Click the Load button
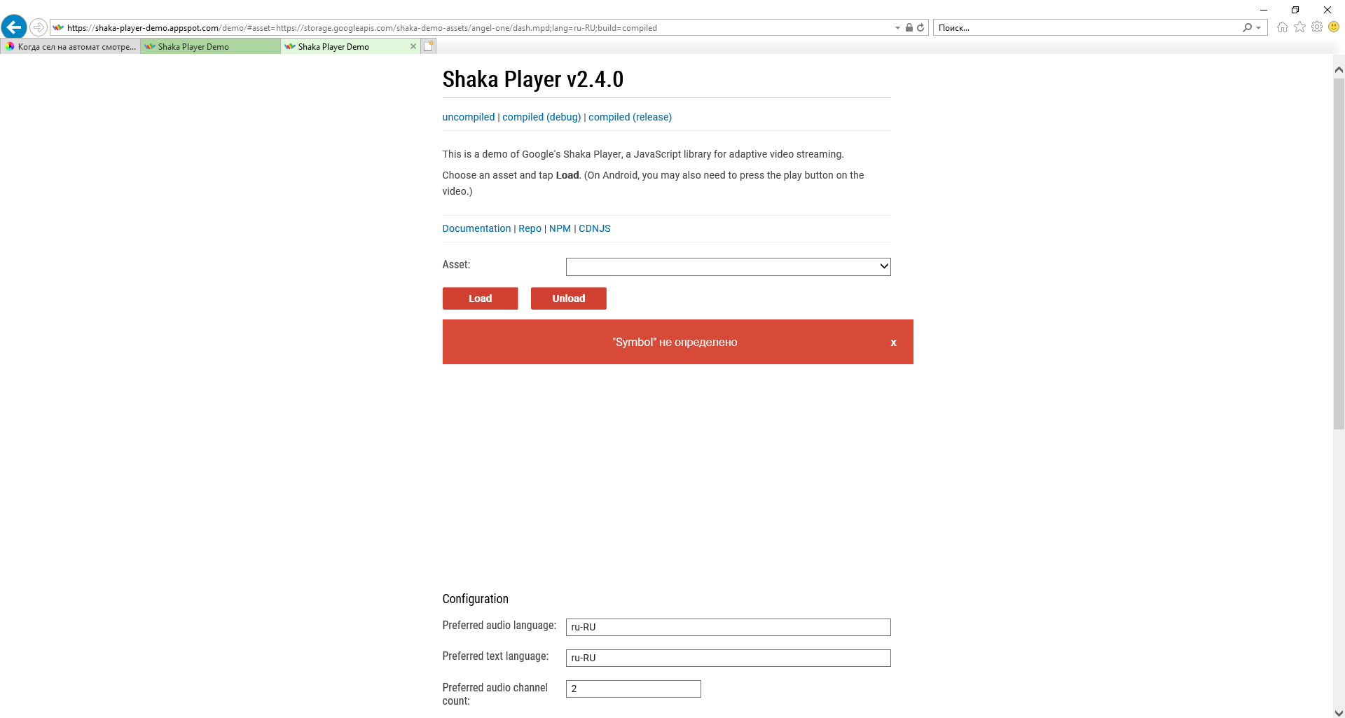The image size is (1345, 718). tap(480, 298)
